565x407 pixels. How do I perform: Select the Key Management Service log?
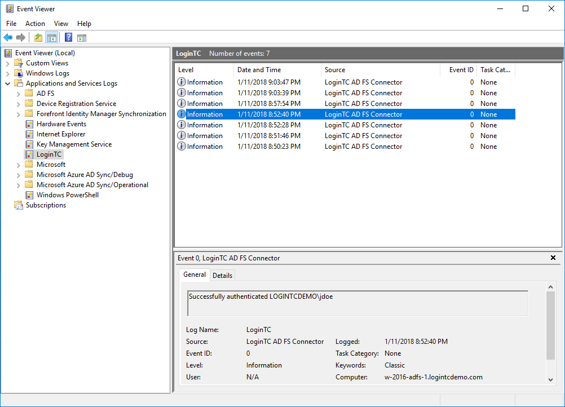[74, 144]
